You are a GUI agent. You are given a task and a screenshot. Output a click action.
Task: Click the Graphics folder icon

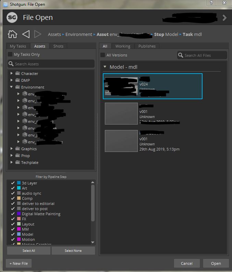[17, 149]
